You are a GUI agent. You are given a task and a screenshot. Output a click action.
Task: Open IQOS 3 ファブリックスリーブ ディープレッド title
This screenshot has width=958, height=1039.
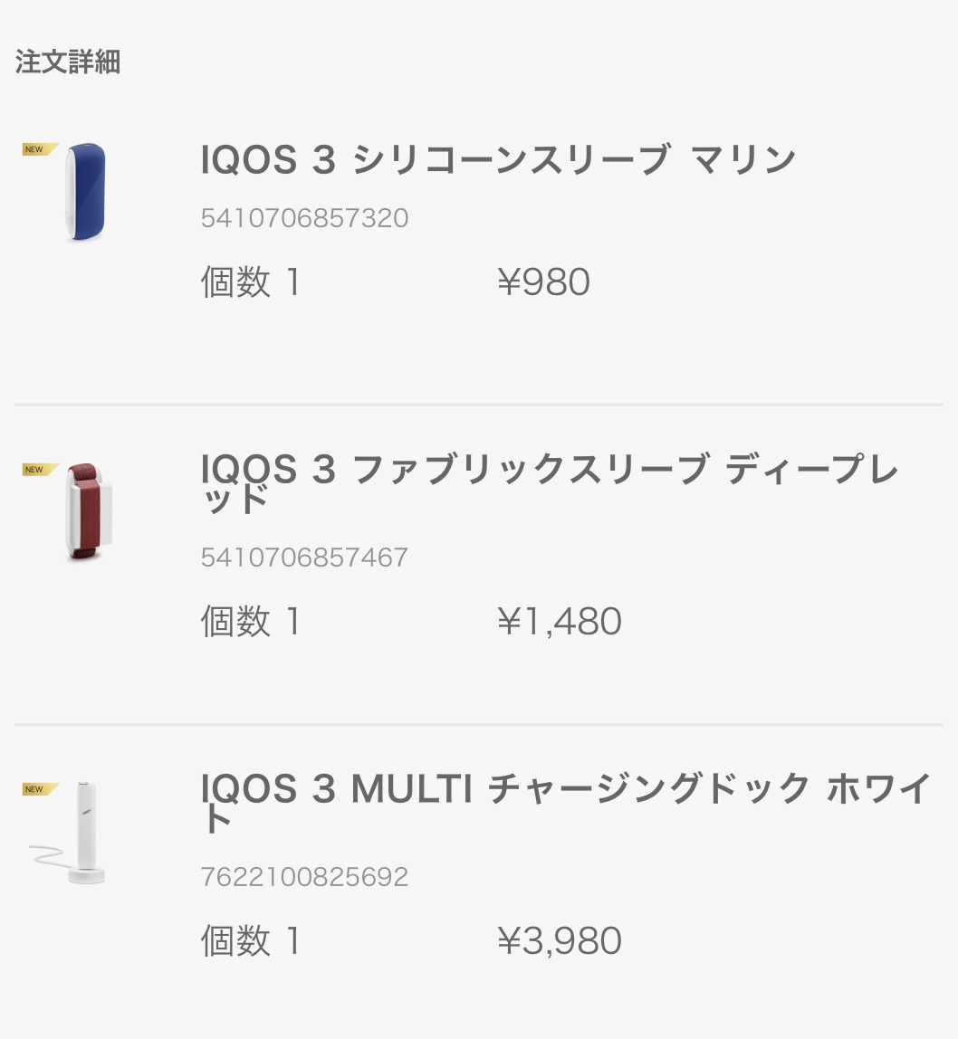[x=549, y=483]
